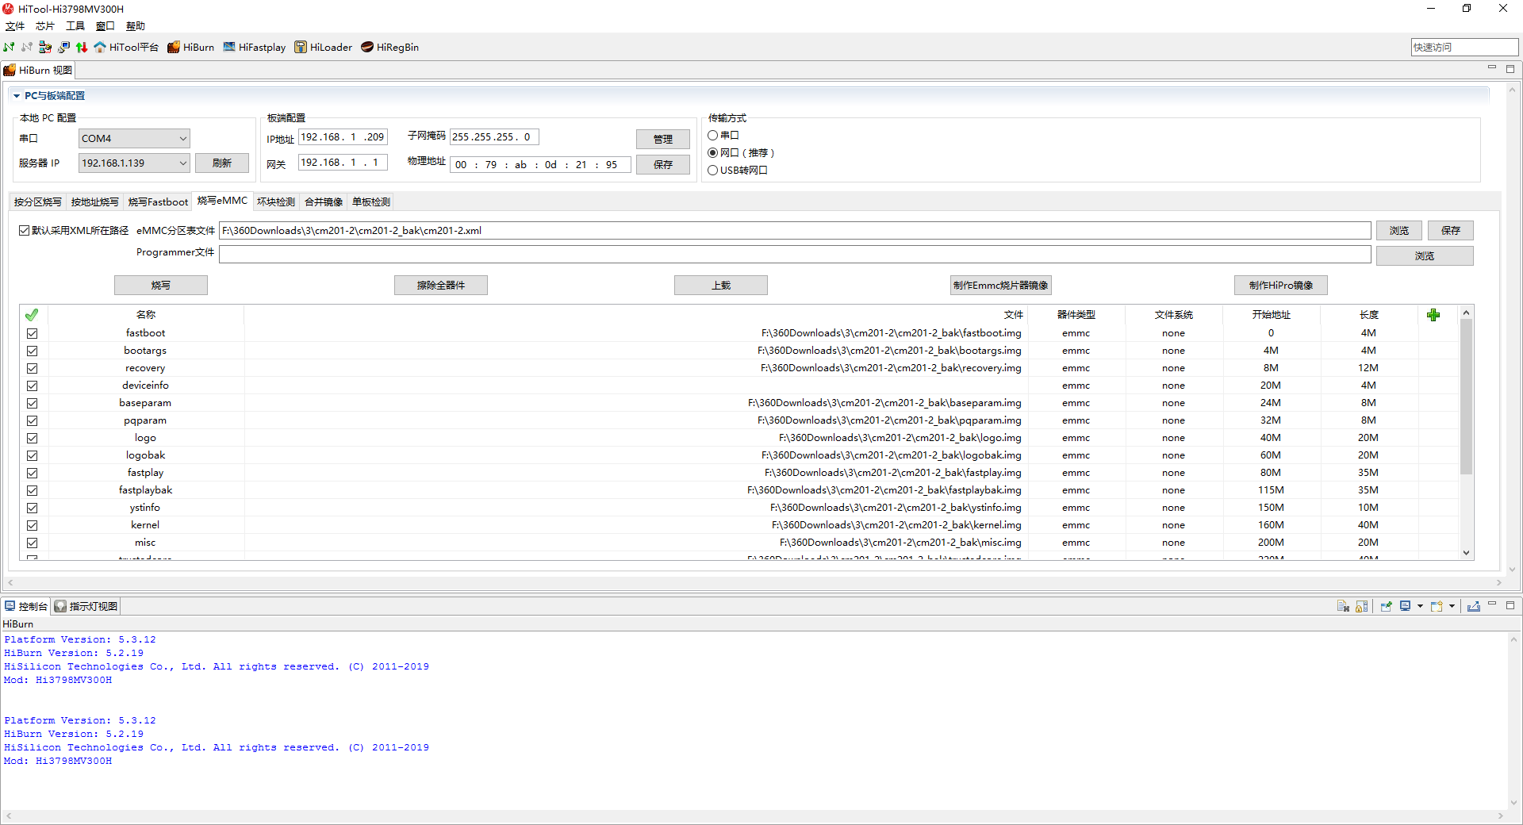Browse for the eMMC partition table file
This screenshot has height=825, width=1523.
(x=1399, y=231)
